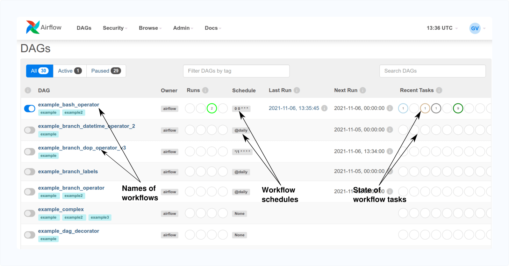This screenshot has height=266, width=509.
Task: Click the Airflow pinwheel logo
Action: click(33, 27)
